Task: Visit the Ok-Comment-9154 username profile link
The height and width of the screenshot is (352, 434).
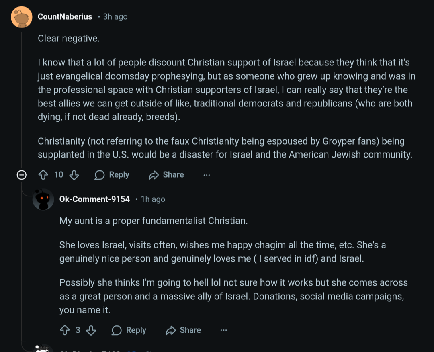Action: (94, 199)
